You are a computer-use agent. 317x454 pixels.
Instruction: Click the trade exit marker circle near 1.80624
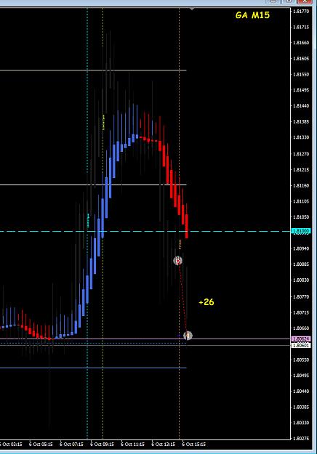point(188,336)
